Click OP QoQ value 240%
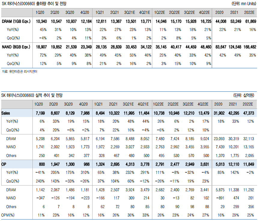258x221 pixels. point(40,181)
